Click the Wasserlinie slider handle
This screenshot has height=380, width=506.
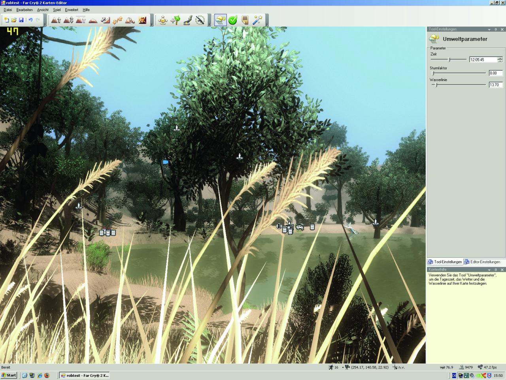click(436, 85)
